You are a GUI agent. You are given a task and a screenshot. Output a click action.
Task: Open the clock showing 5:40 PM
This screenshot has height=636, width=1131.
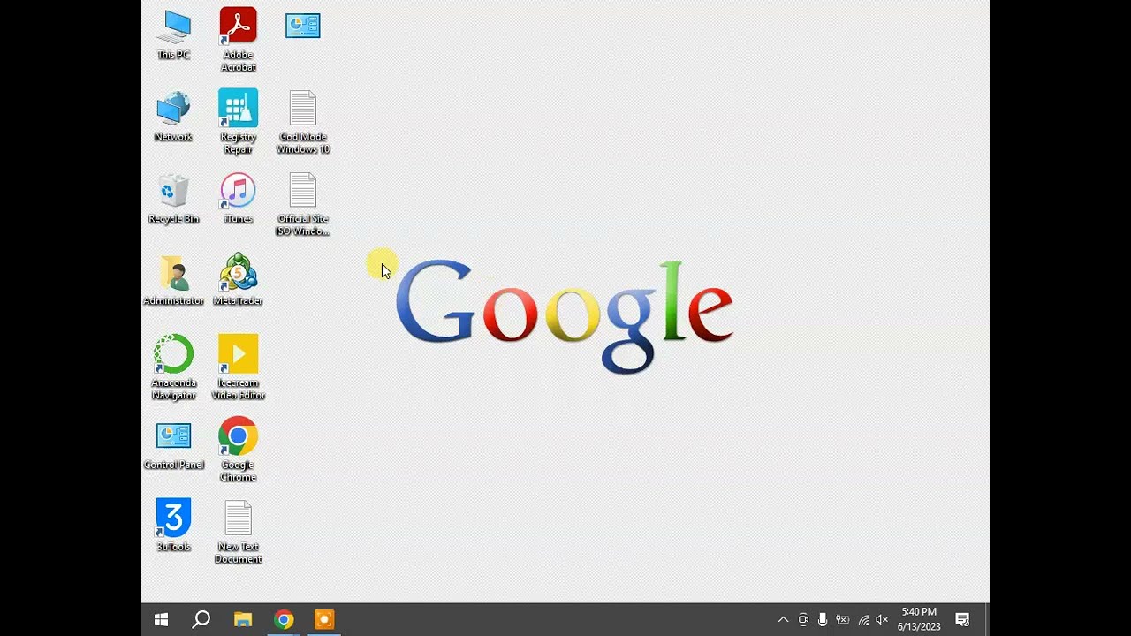(919, 619)
